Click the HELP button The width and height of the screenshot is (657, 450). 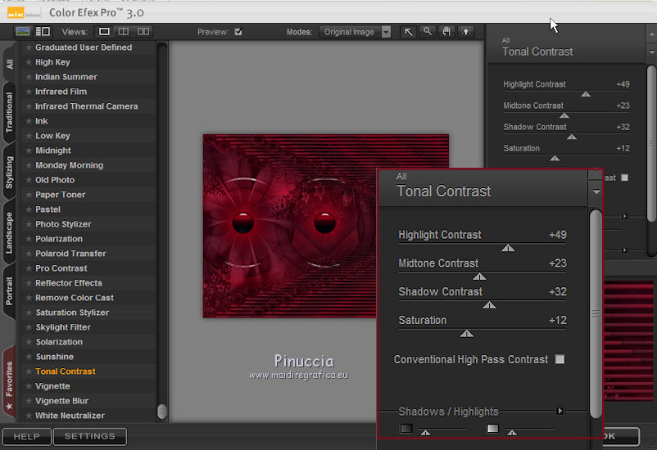(x=26, y=437)
